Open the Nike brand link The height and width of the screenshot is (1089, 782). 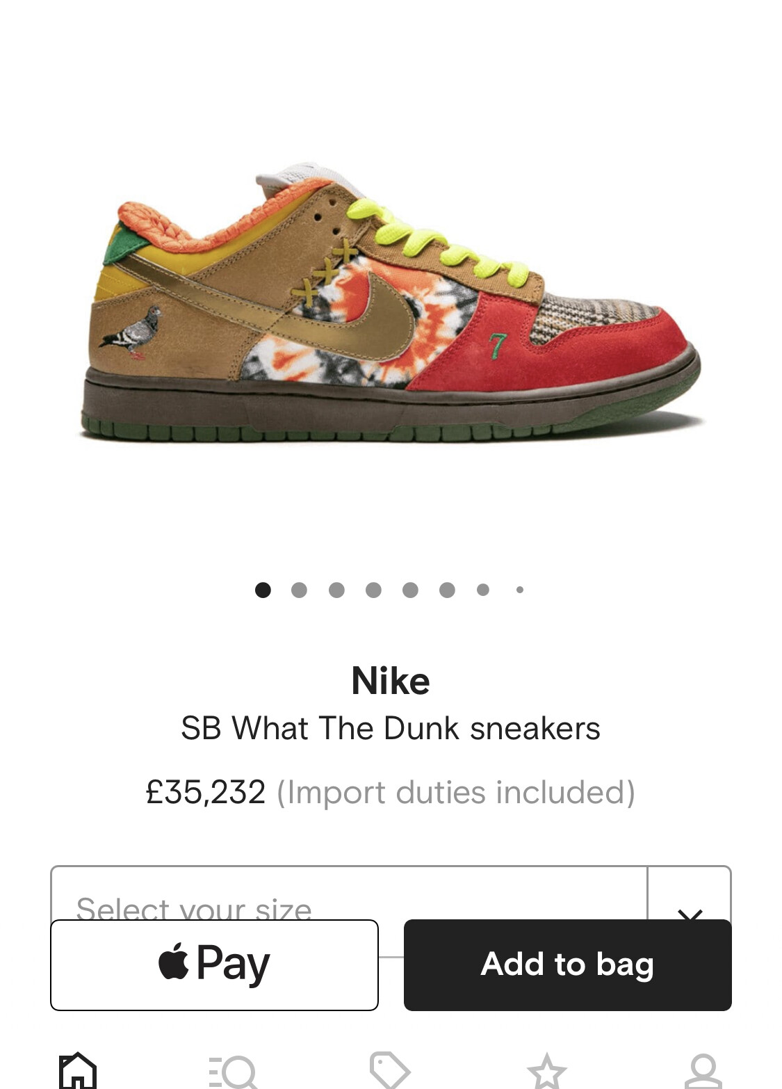(x=391, y=681)
